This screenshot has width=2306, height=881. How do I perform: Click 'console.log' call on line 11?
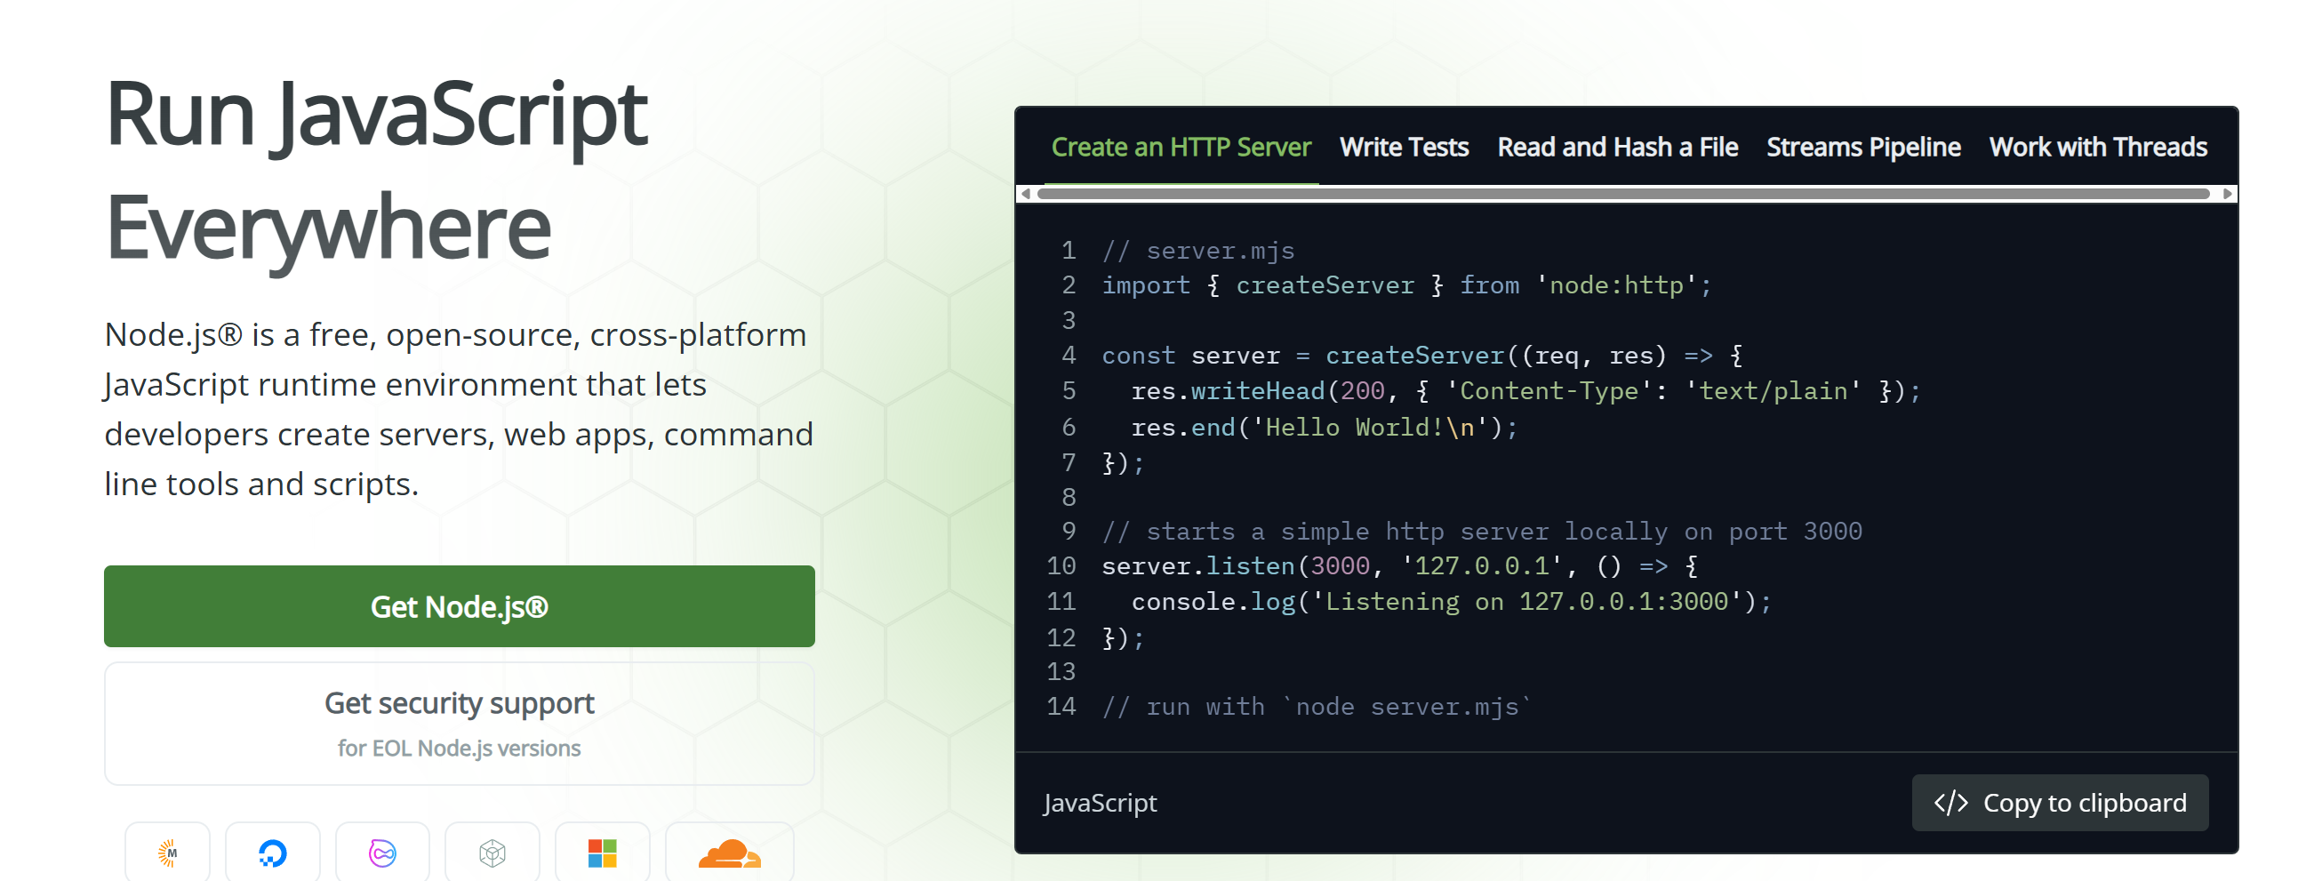point(1213,602)
